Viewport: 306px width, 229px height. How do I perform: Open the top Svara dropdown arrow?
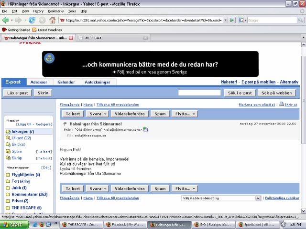(x=105, y=114)
